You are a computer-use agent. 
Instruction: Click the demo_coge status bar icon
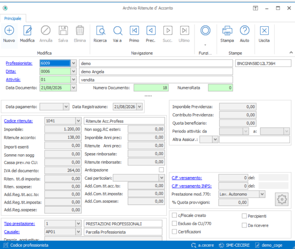(257, 245)
